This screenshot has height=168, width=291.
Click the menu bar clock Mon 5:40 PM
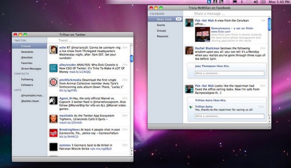(279, 2)
